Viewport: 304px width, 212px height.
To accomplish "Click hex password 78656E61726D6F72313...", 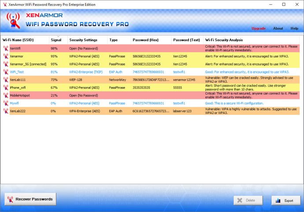I will (151, 79).
